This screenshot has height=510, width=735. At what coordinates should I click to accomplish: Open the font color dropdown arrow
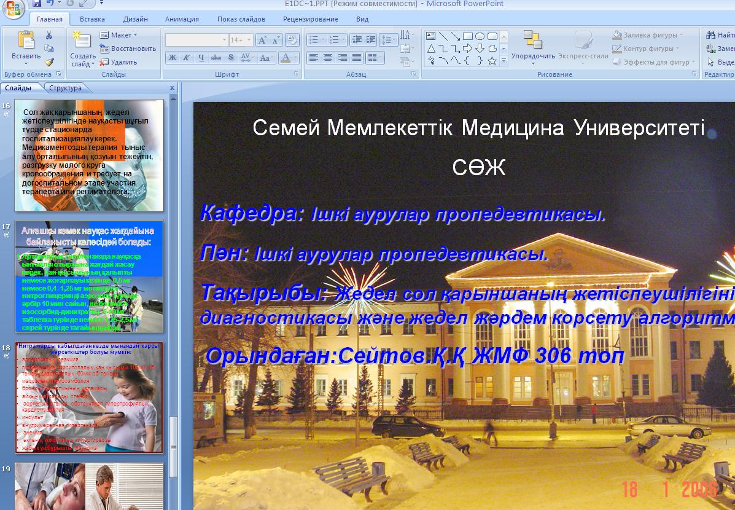point(296,58)
